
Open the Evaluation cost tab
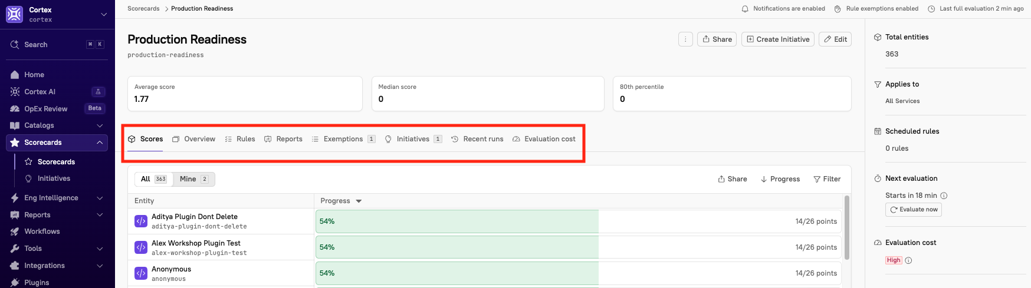click(x=544, y=139)
